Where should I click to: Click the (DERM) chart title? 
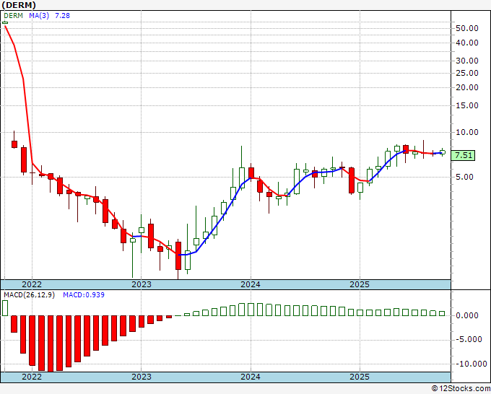point(19,5)
